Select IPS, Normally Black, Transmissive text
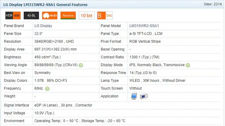This screenshot has width=225, height=126. click(x=157, y=65)
